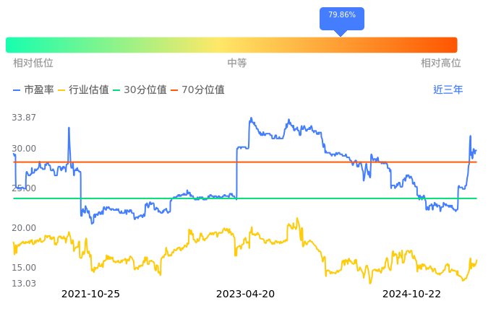Toggle the 行业估值 legend series
Image resolution: width=496 pixels, height=319 pixels.
[x=83, y=90]
